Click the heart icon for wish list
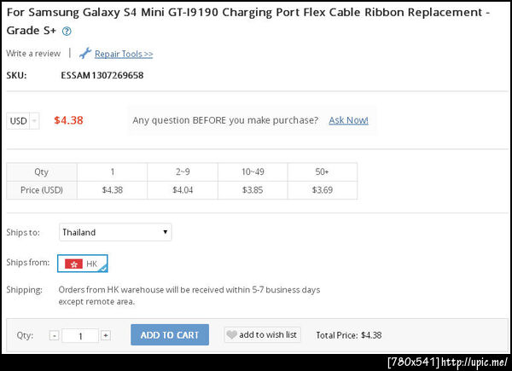Screen dimensions: 512x371 point(231,335)
